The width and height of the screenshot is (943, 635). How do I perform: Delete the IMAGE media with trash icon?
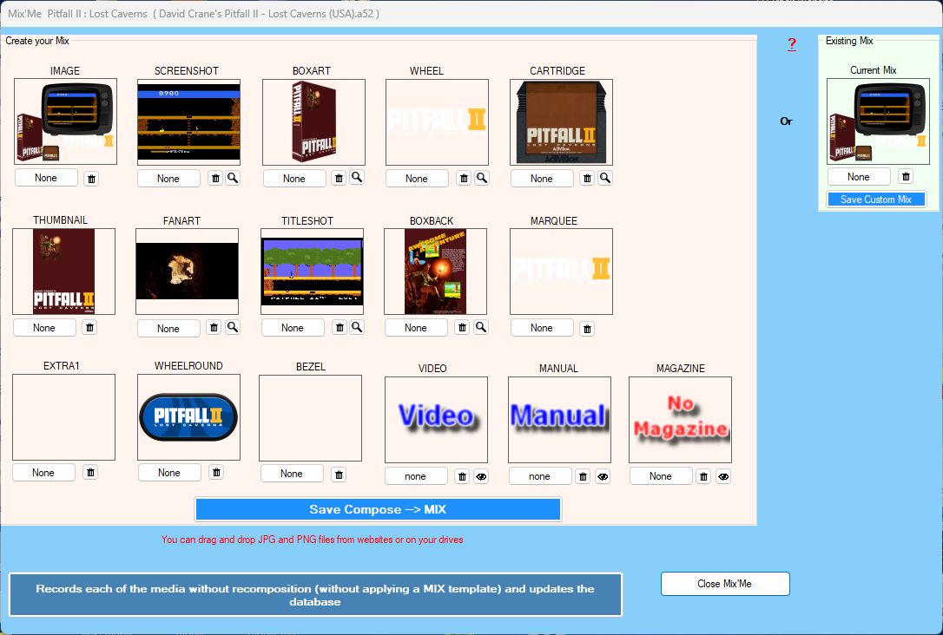pyautogui.click(x=91, y=179)
